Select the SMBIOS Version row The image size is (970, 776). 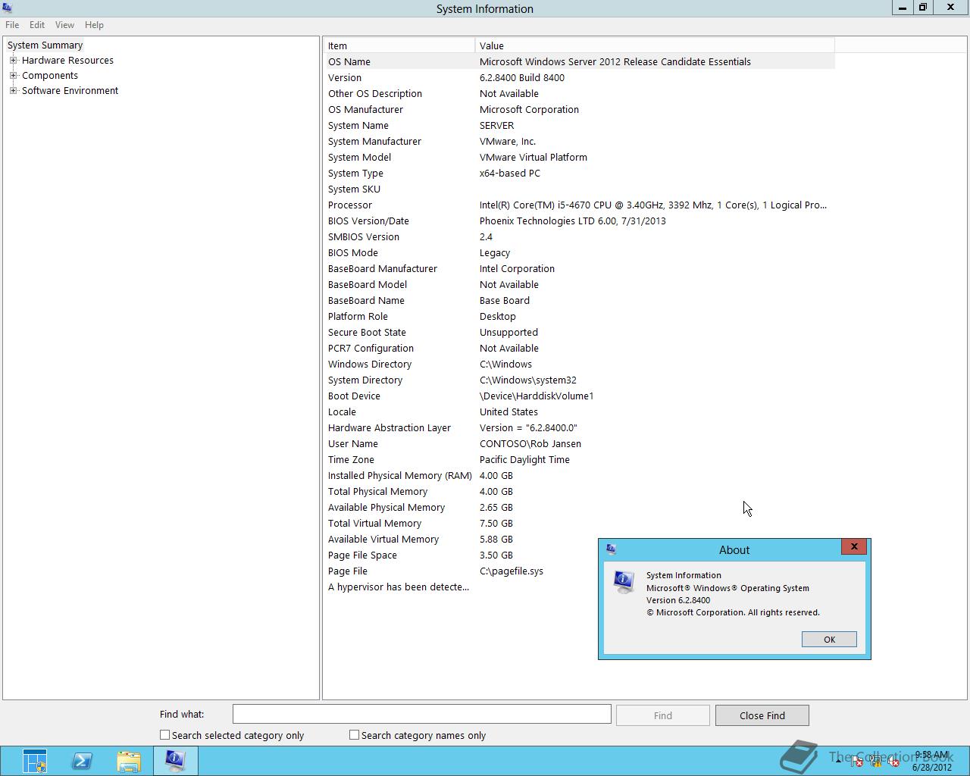point(580,236)
